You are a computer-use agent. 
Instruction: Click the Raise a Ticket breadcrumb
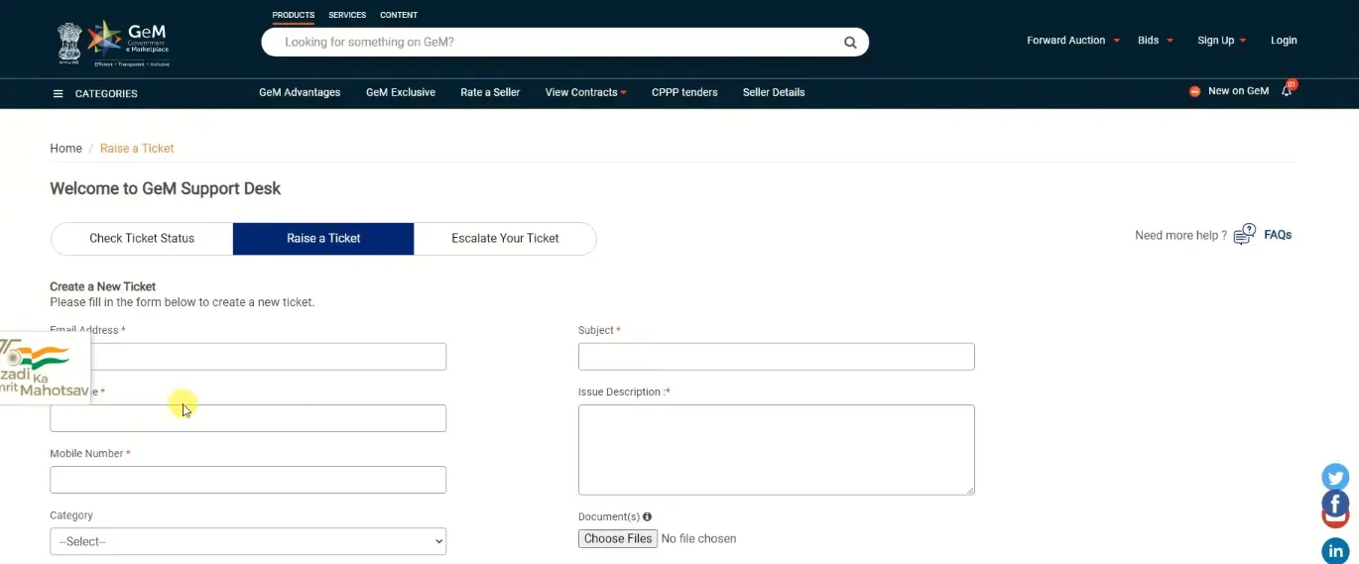click(x=137, y=149)
